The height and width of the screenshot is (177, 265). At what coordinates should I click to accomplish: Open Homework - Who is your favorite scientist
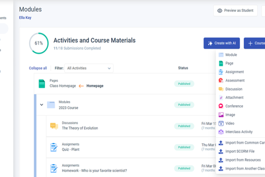[95, 170]
